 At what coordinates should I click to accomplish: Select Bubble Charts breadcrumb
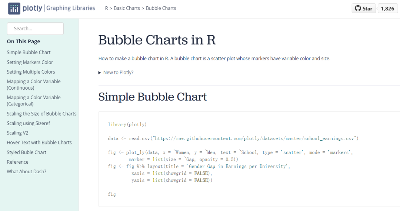pyautogui.click(x=161, y=8)
